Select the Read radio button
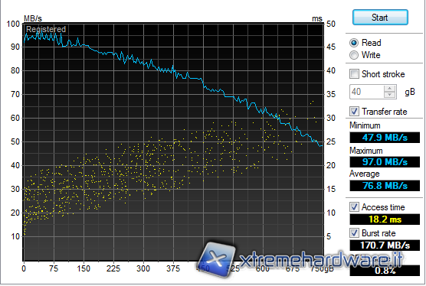Viewport: 426px width, 286px height. coord(354,43)
